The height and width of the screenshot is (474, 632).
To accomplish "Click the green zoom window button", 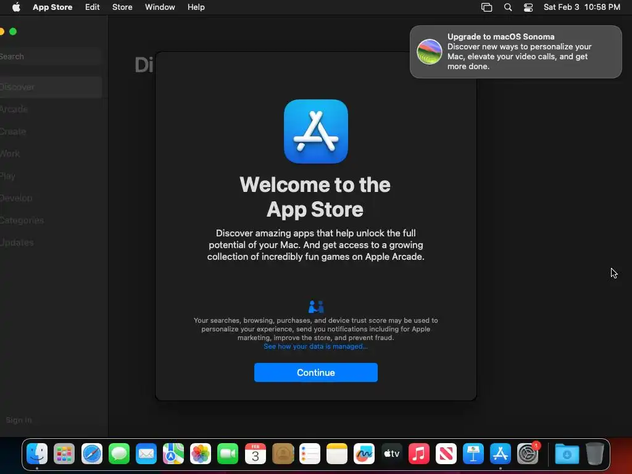I will (13, 31).
